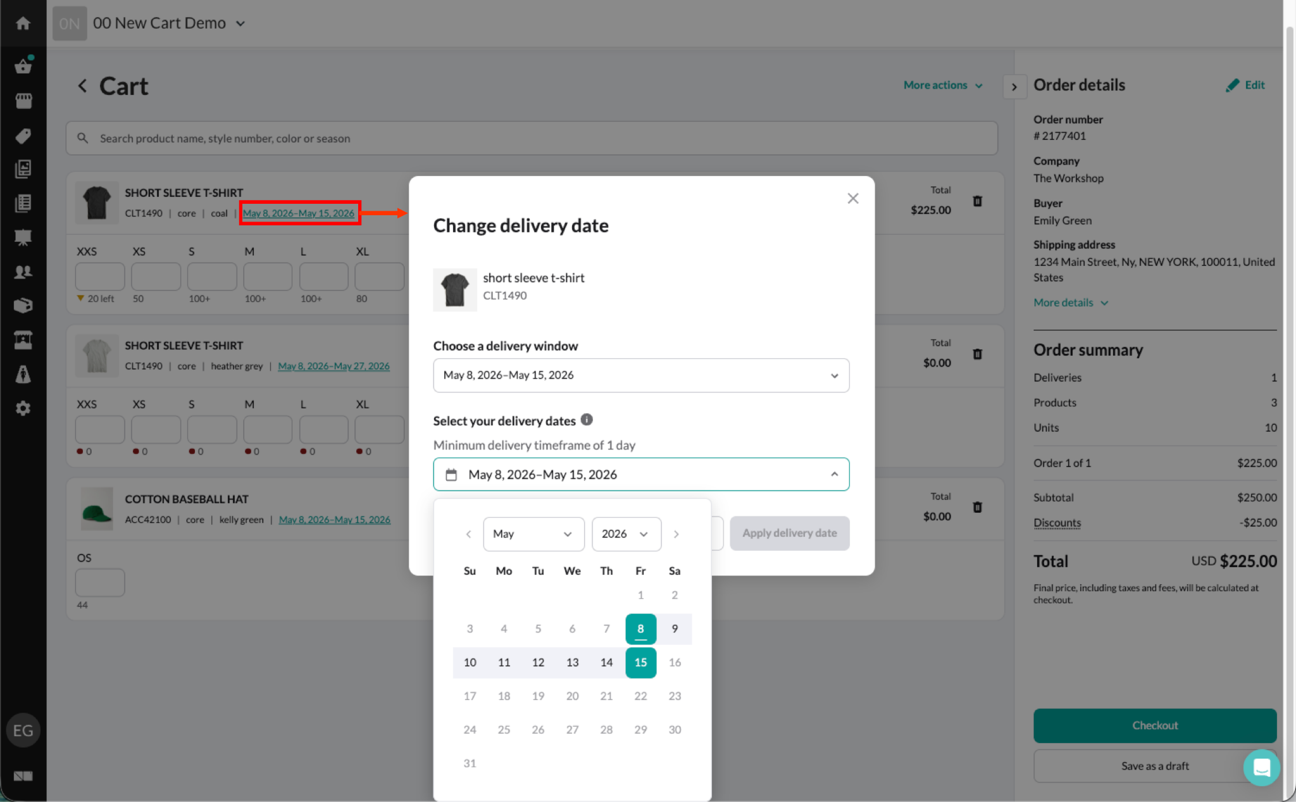Screen dimensions: 1296x802
Task: Go back with the Cart arrow
Action: [x=82, y=86]
